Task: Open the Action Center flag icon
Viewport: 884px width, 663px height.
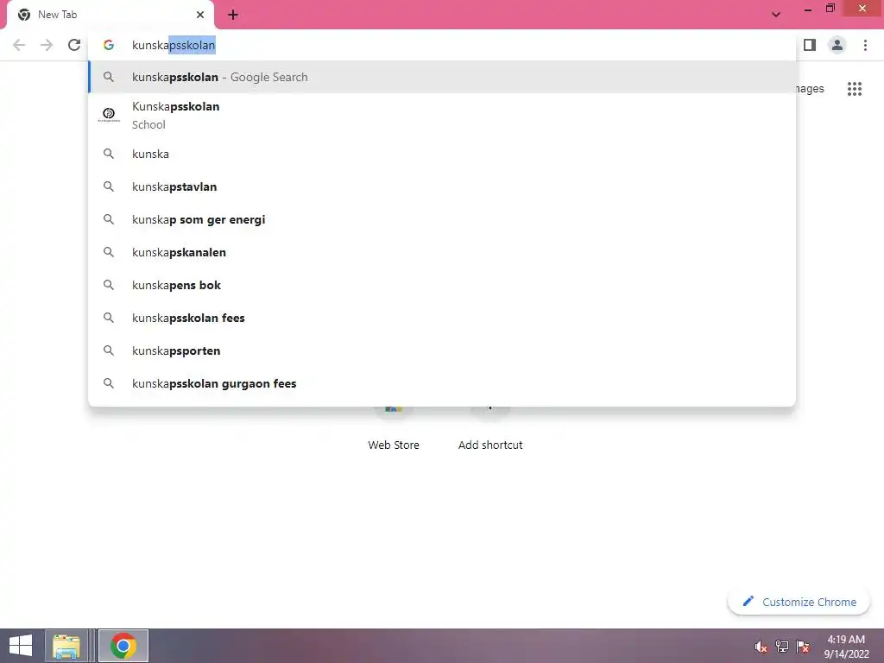Action: [x=803, y=647]
